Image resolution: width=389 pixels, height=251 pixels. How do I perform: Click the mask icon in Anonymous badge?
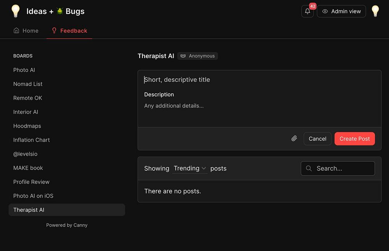[x=183, y=56]
